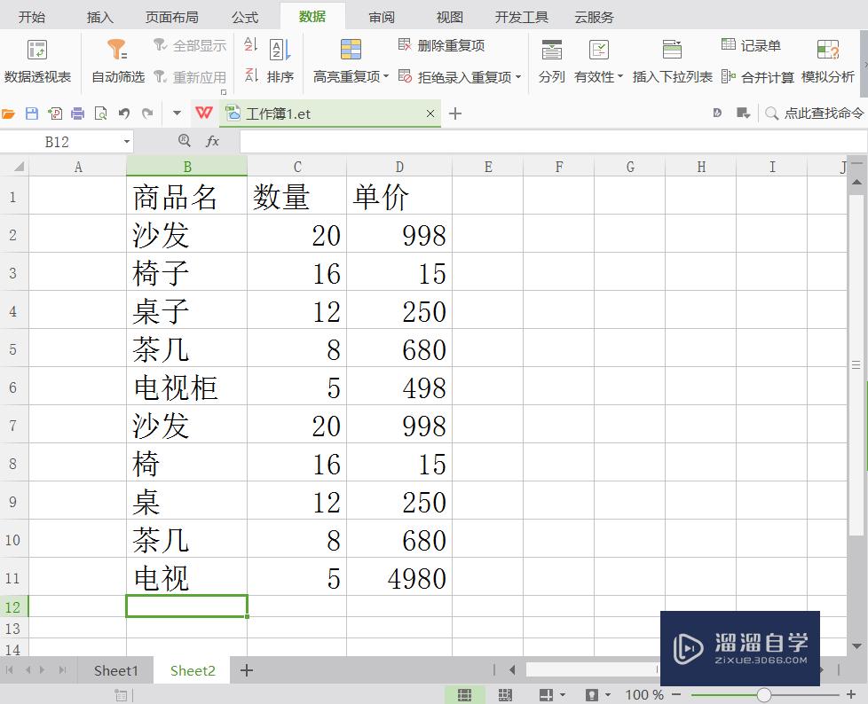Expand the name box dropdown arrow
The width and height of the screenshot is (868, 704).
pos(126,141)
